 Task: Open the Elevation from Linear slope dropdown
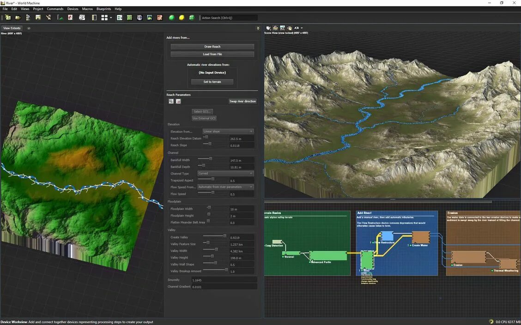[228, 131]
